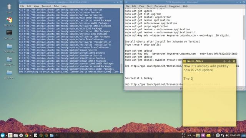The width and height of the screenshot is (246, 138).
Task: Click the 'Sourcelist & Pubkey:' line in Mousepad
Action: click(x=139, y=78)
